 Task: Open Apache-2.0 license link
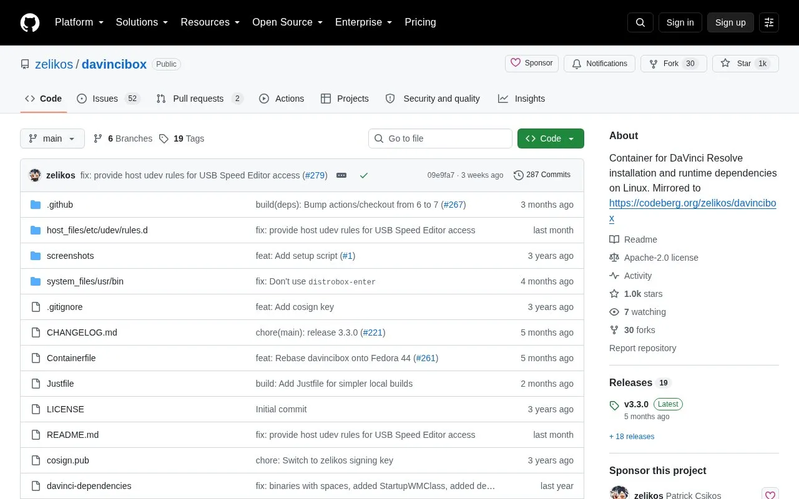point(654,258)
